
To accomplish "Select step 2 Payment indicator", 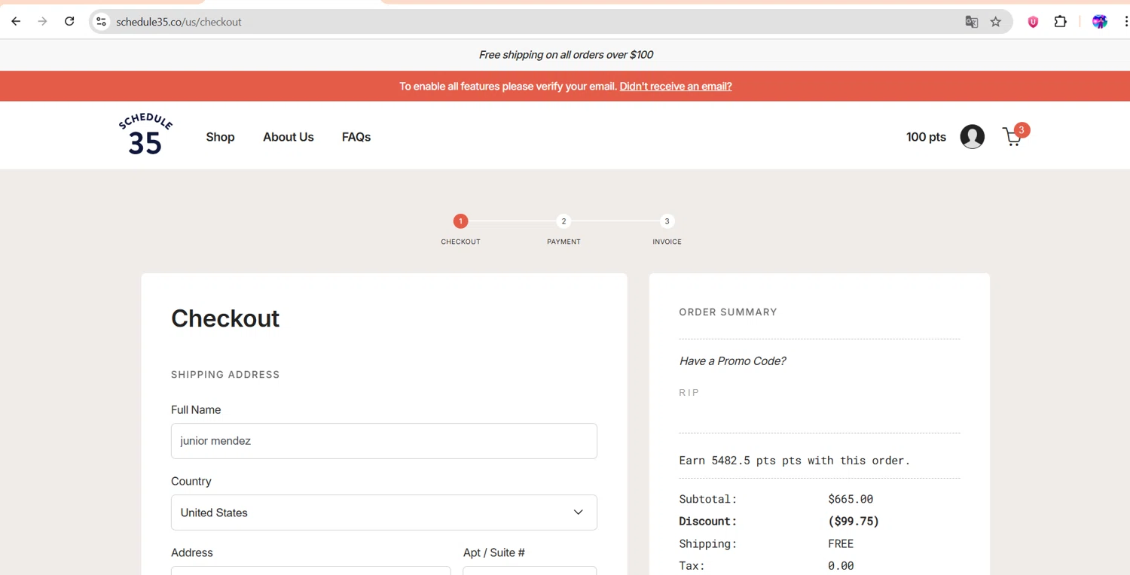I will point(563,221).
